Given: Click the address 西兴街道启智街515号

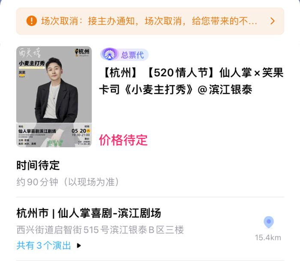Looking at the screenshot, I should click(100, 230).
